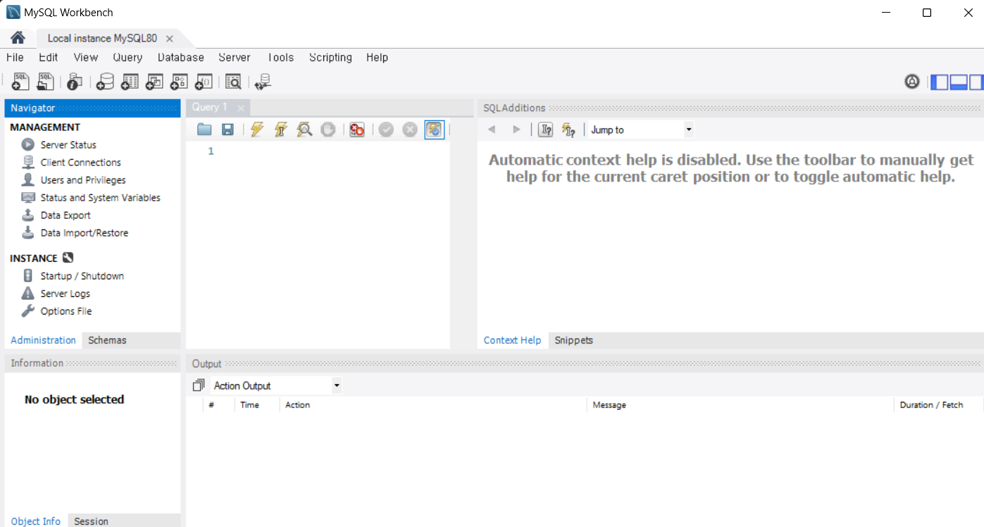The width and height of the screenshot is (984, 527).
Task: Open the Query menu
Action: (127, 58)
